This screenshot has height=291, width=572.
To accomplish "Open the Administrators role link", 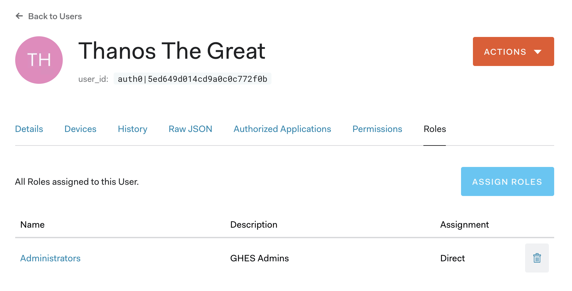I will (51, 258).
